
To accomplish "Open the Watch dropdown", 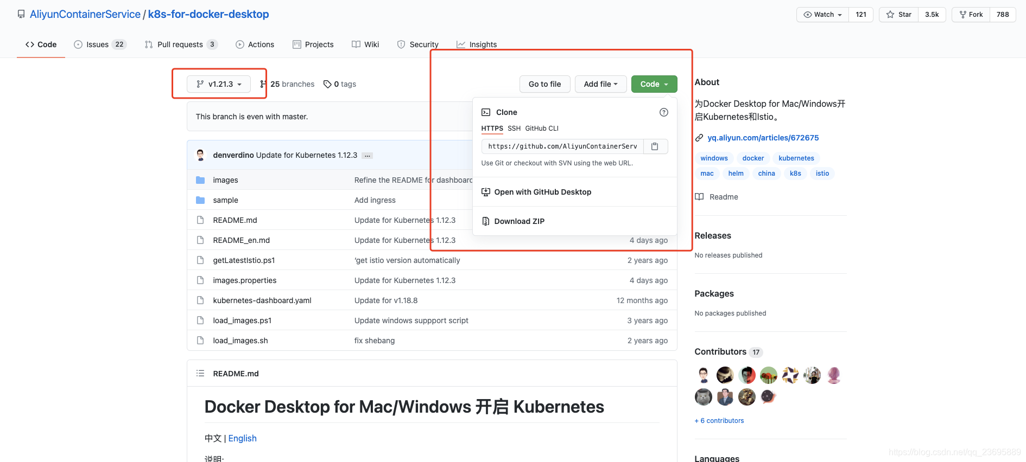I will coord(822,15).
